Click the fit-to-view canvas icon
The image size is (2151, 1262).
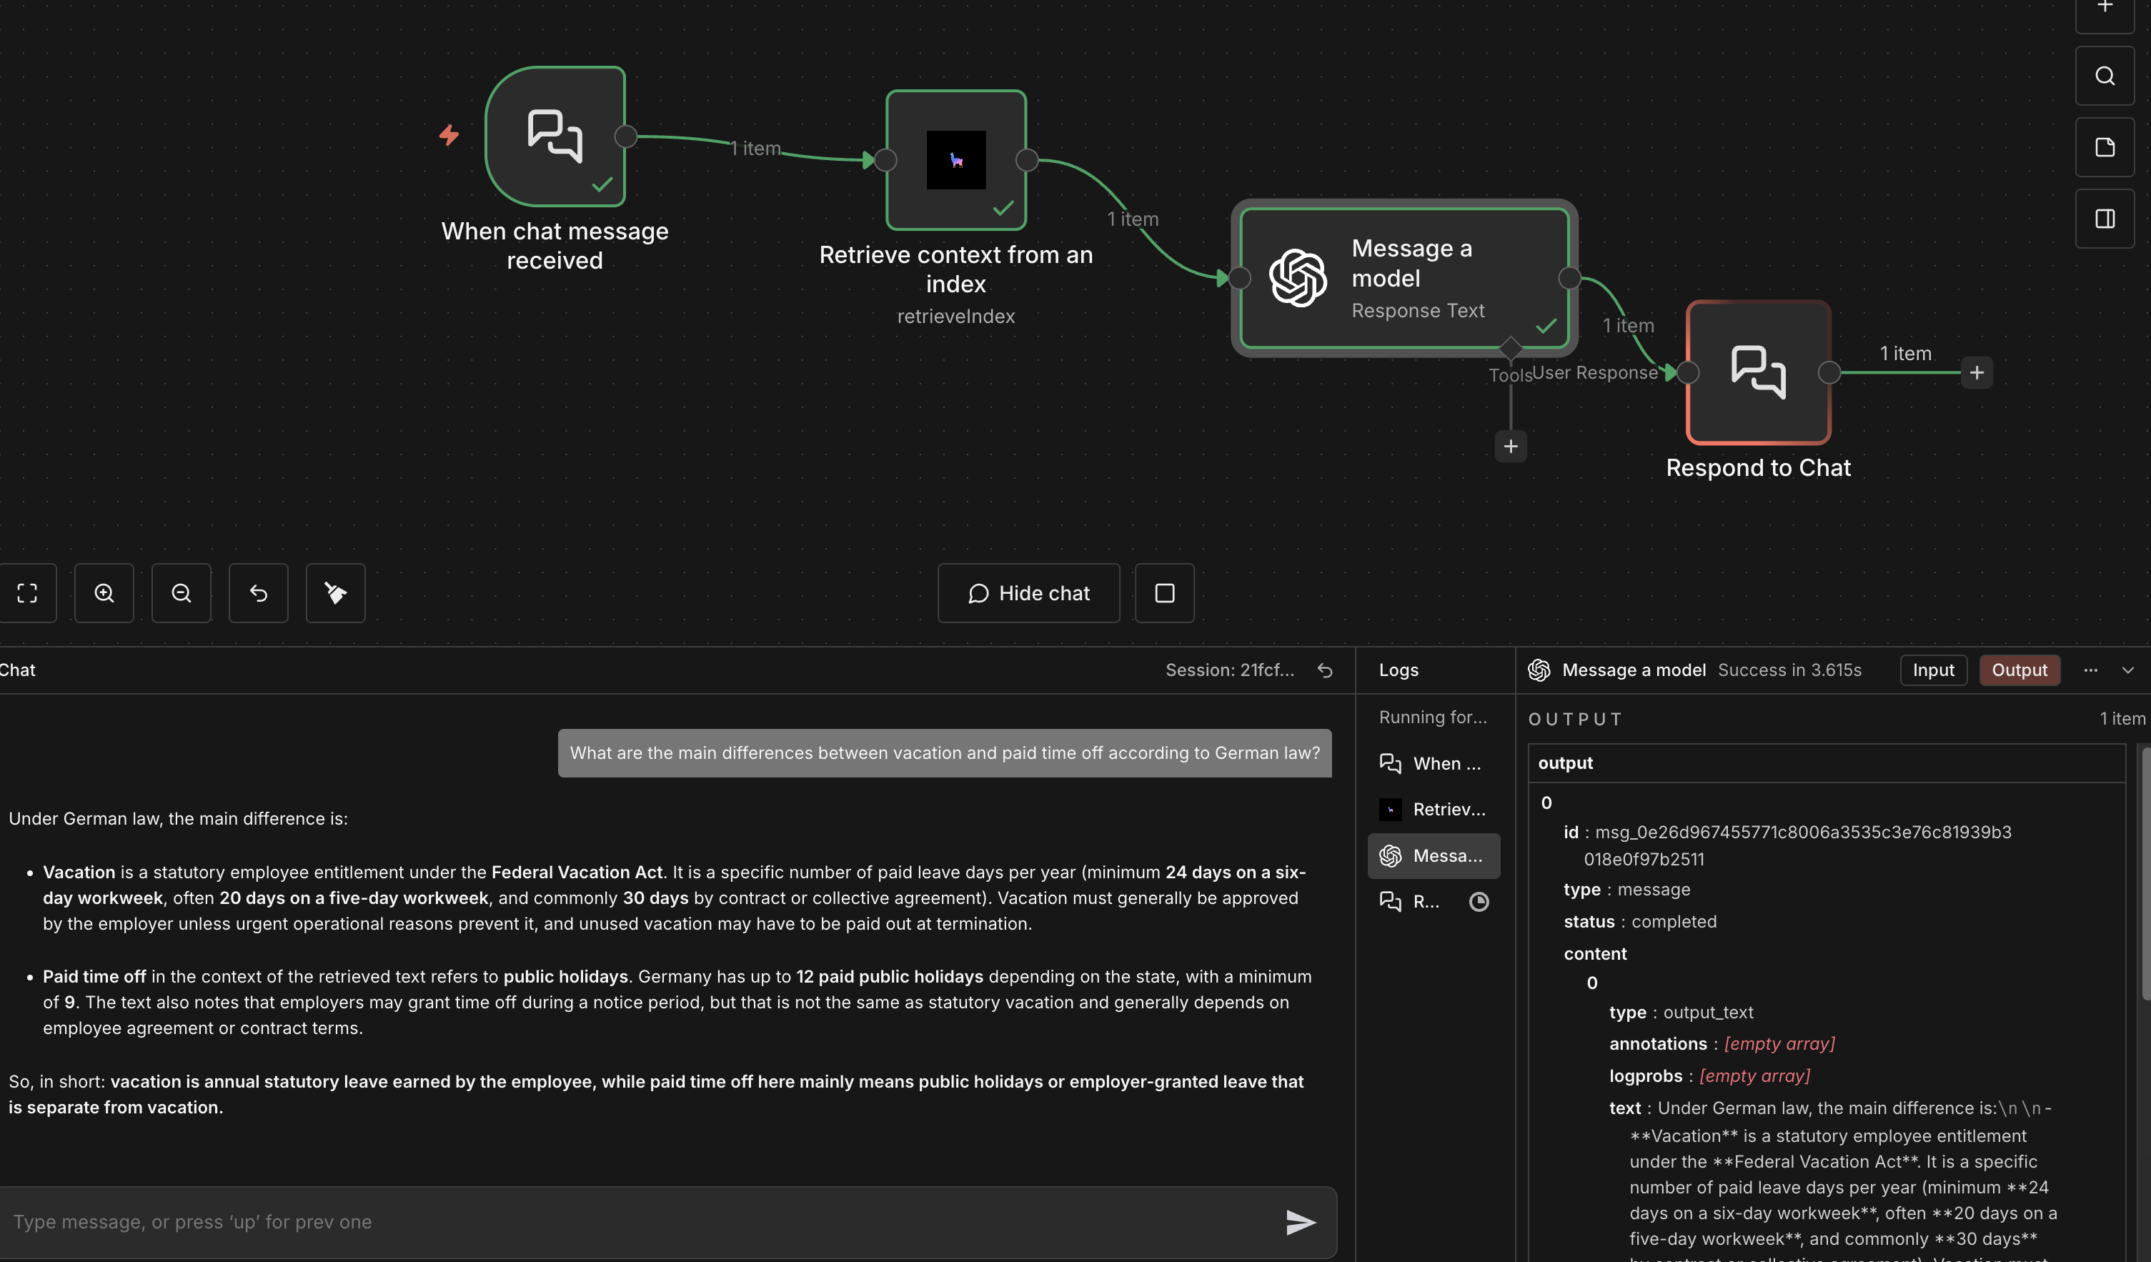click(x=27, y=593)
